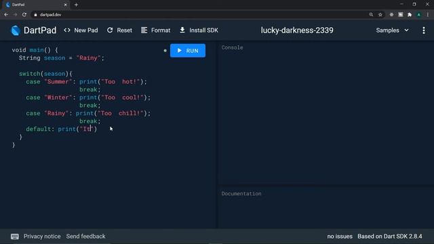The image size is (434, 244).
Task: Click the void main() line
Action: pos(35,50)
